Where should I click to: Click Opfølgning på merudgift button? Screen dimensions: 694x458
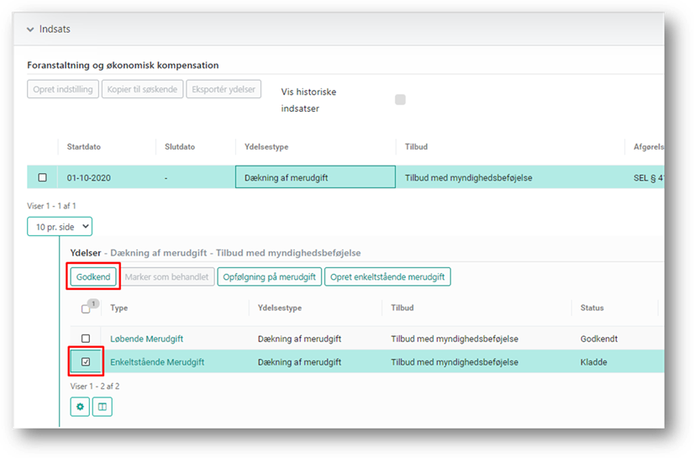coord(269,276)
